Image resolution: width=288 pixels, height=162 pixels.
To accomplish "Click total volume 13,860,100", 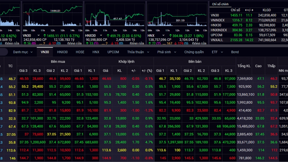I will (245, 95).
